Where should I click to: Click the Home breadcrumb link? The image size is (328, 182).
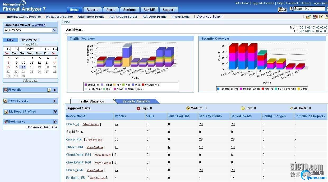[66, 22]
